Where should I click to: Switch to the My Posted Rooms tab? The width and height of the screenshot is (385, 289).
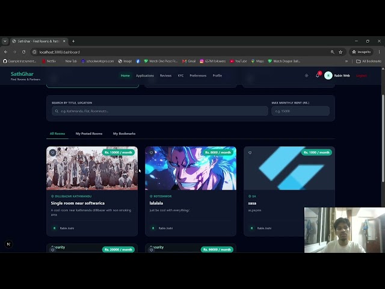89,134
